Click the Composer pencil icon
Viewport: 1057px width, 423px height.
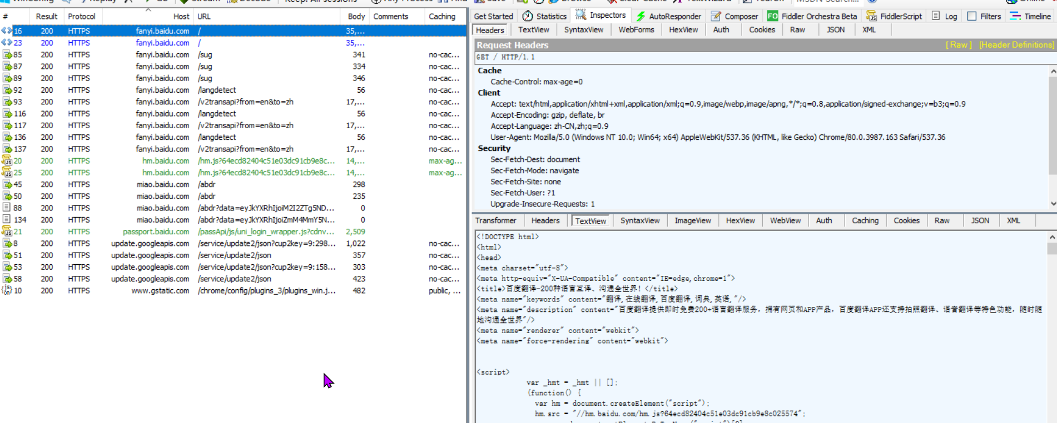pos(716,16)
